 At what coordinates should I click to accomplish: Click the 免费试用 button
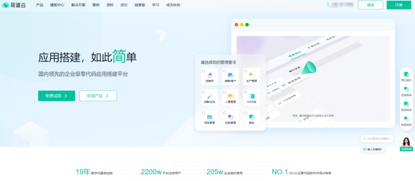tap(56, 96)
